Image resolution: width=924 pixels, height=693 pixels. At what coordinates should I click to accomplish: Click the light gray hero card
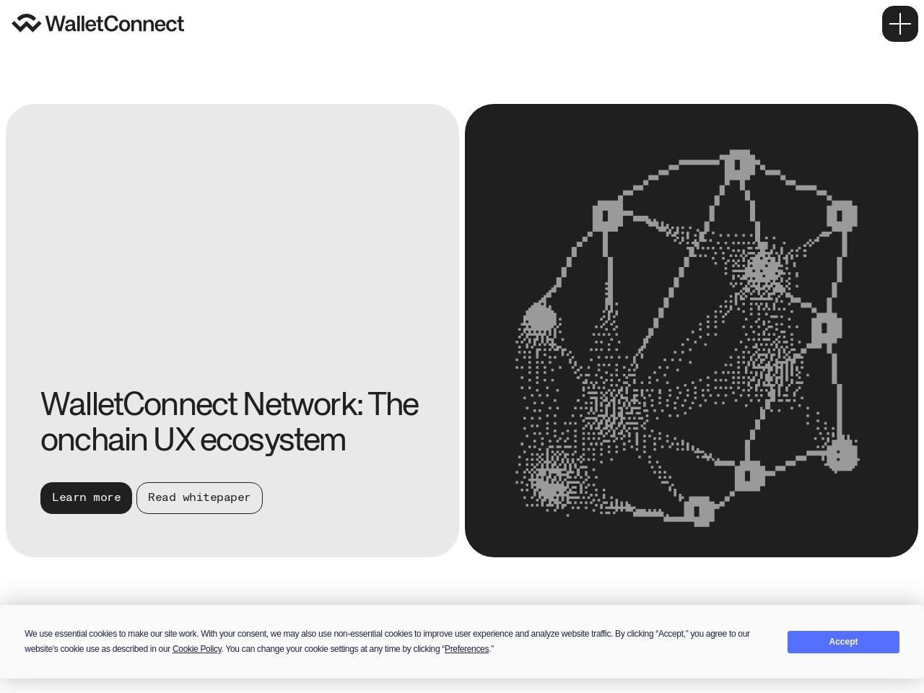pyautogui.click(x=232, y=217)
